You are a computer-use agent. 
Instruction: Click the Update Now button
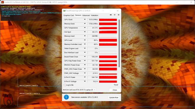tap(114, 97)
